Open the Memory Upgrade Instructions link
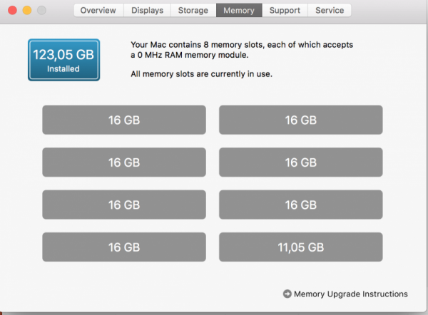This screenshot has height=315, width=428. [350, 294]
